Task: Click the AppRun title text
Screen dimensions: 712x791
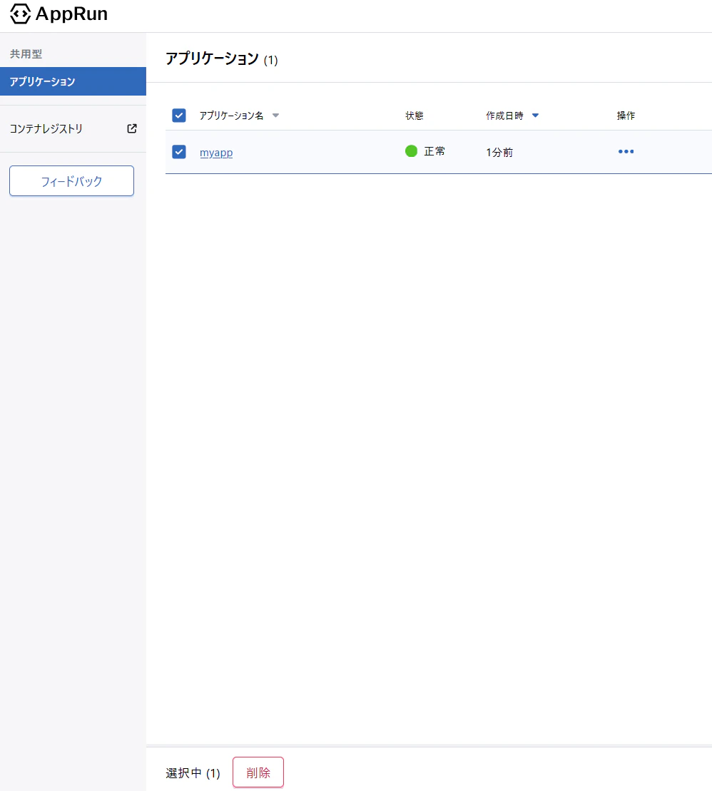Action: (71, 14)
